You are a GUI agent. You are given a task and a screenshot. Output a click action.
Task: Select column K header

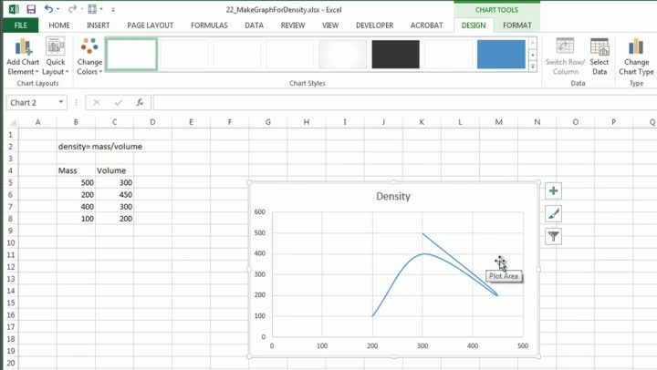422,122
